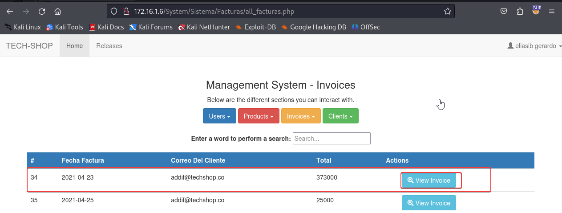Screen dimensions: 562x213
Task: Reload the current page
Action: tap(42, 11)
